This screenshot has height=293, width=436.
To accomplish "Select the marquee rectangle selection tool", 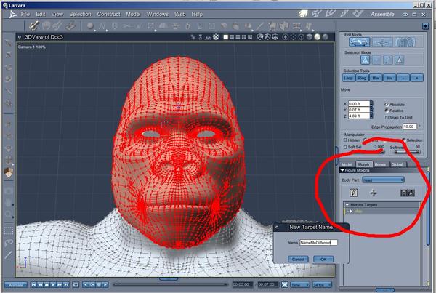I will 8,231.
